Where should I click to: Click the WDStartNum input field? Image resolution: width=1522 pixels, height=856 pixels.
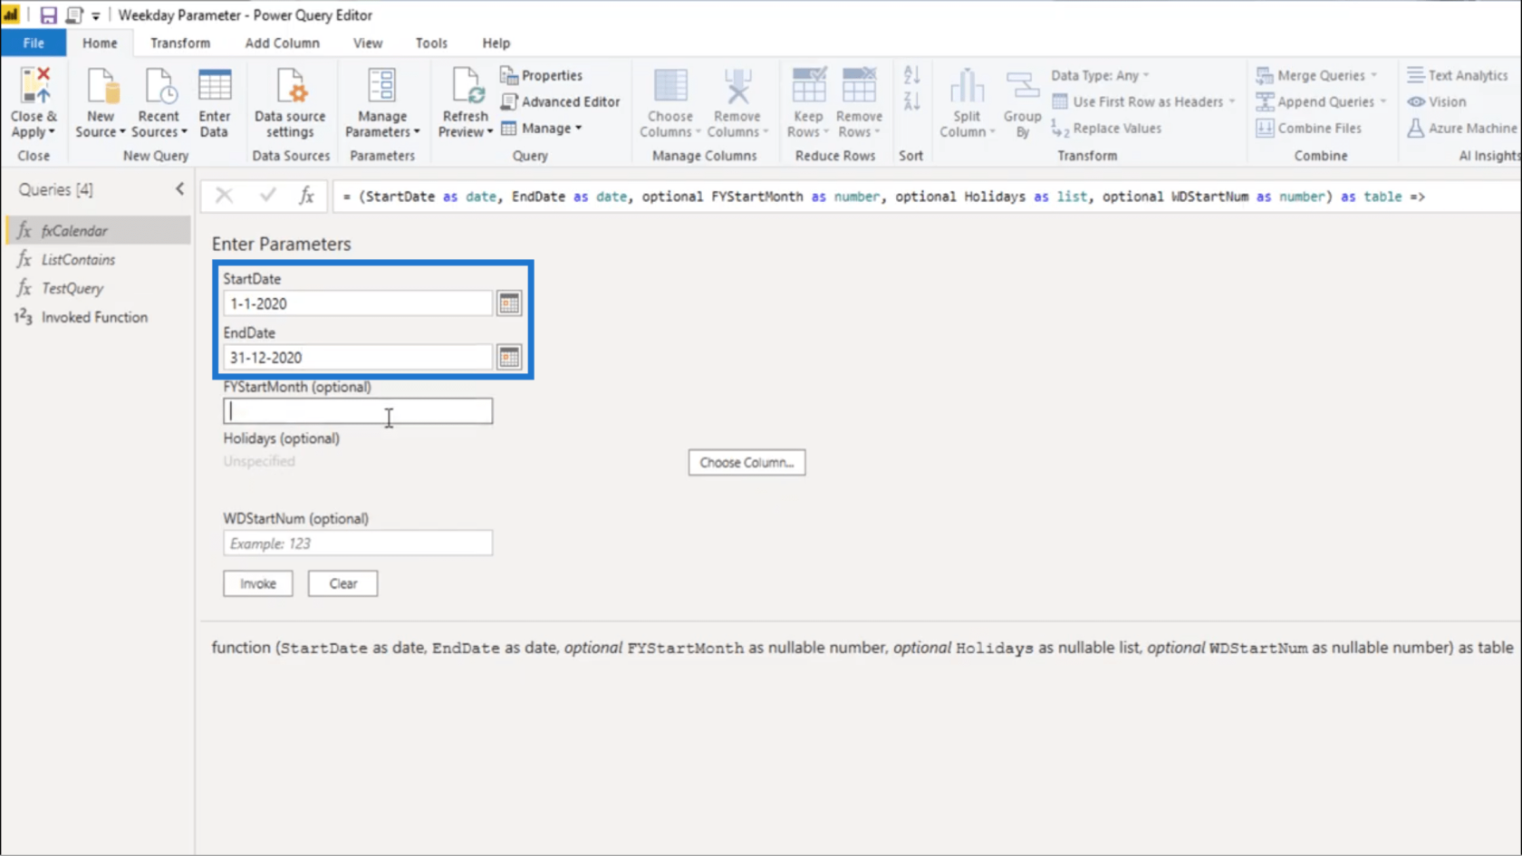(358, 543)
